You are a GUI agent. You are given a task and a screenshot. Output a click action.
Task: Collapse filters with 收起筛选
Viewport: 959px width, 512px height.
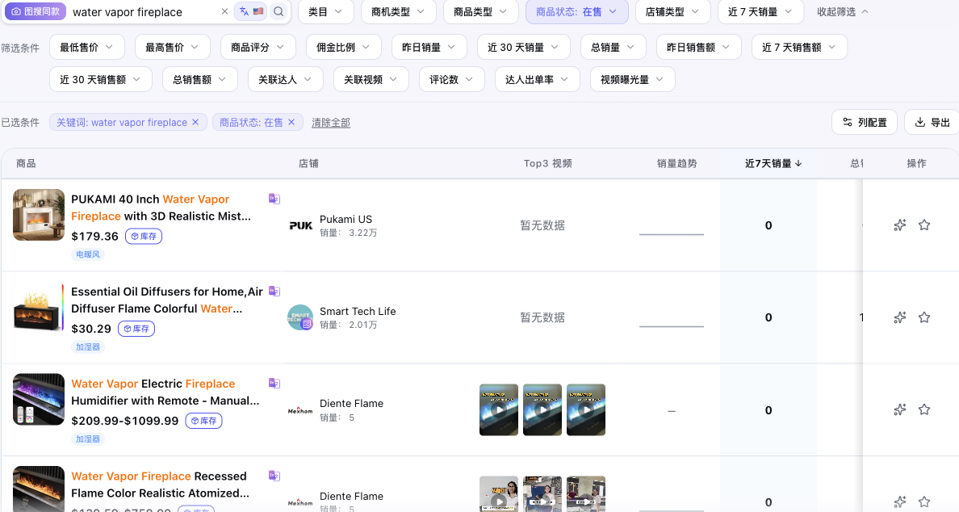[x=842, y=11]
